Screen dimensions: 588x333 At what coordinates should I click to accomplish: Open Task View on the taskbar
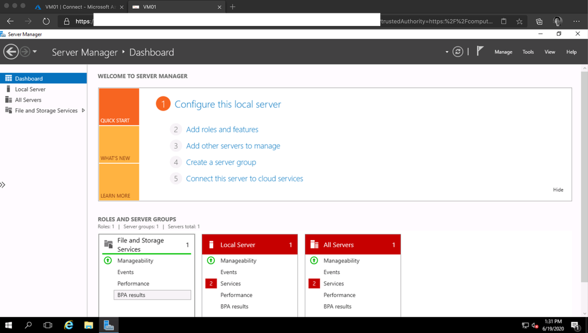(48, 325)
